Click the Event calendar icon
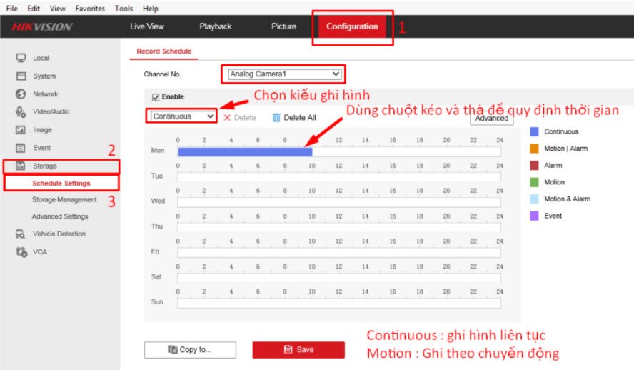 pyautogui.click(x=21, y=148)
